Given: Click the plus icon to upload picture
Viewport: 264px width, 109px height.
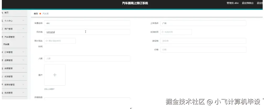Looking at the screenshot, I should tap(55, 75).
